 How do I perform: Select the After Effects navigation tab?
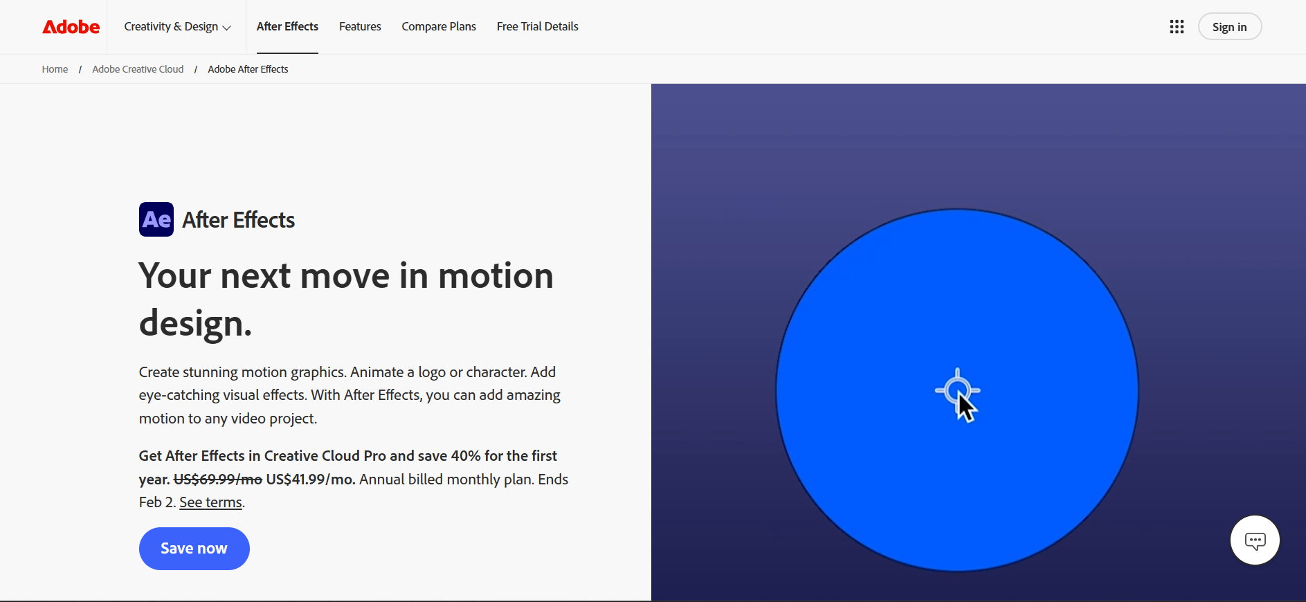pyautogui.click(x=287, y=27)
